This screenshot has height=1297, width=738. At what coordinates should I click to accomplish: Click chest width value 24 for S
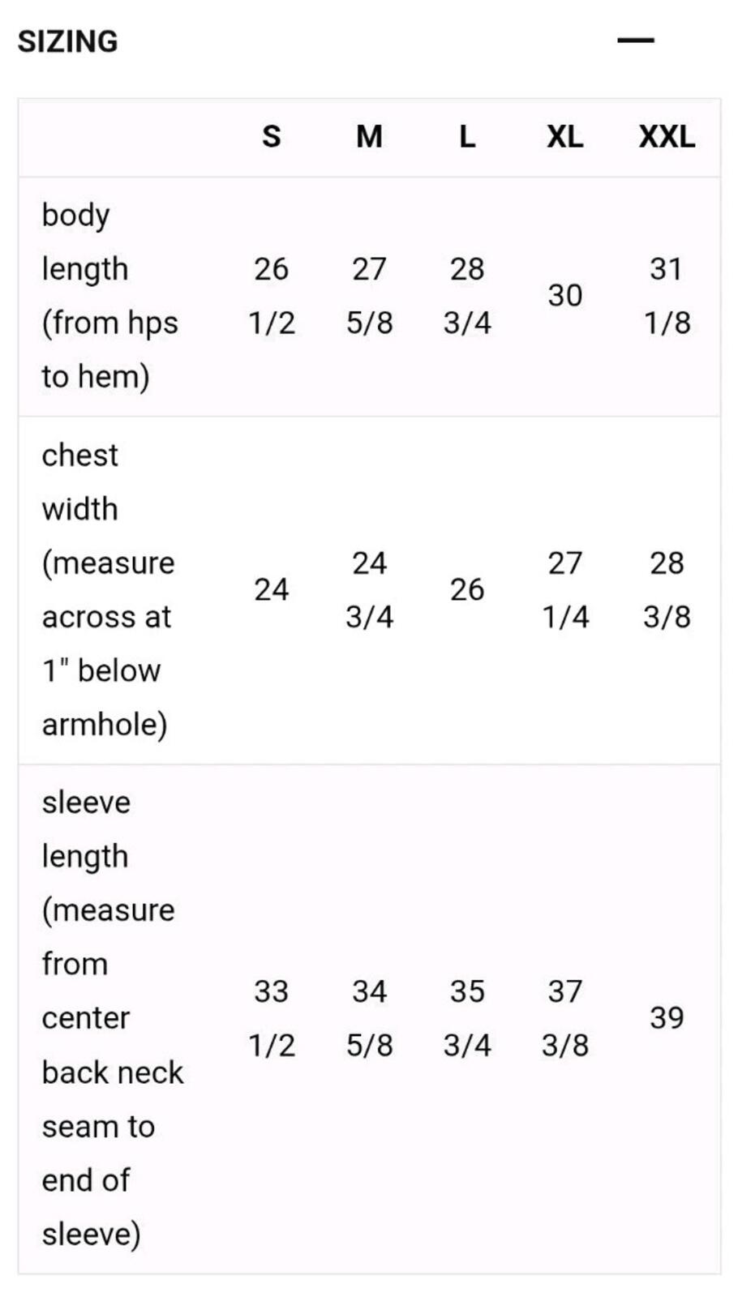click(272, 590)
